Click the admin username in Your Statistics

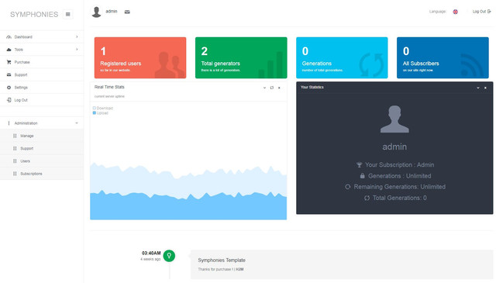click(x=394, y=147)
